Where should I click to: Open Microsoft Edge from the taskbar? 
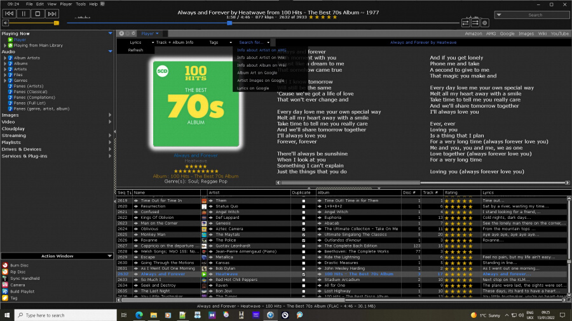click(x=139, y=315)
